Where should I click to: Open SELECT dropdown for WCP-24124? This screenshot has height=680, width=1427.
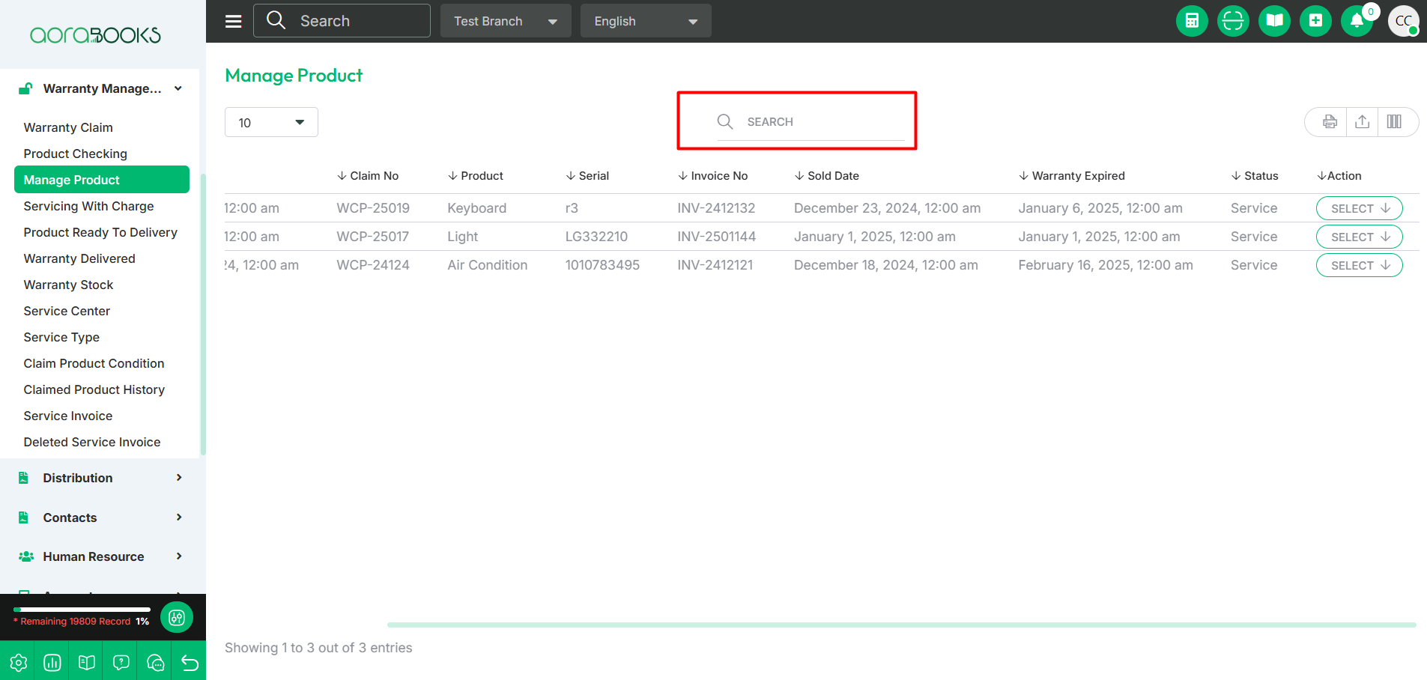point(1359,265)
